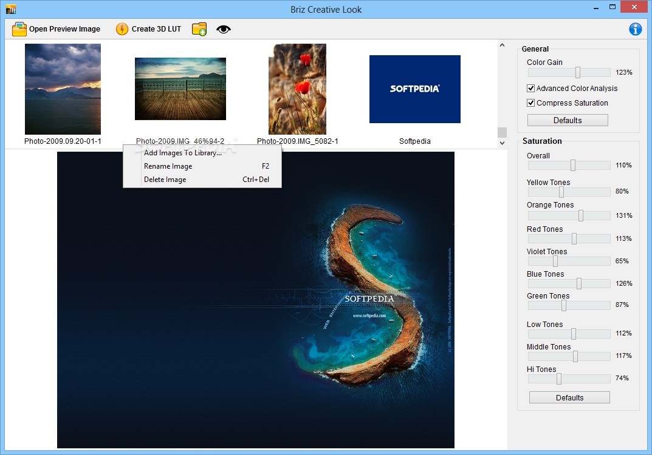Click thumbnail list scroll up arrow
The image size is (652, 455).
tap(502, 45)
